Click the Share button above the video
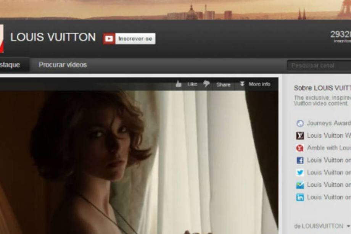The width and height of the screenshot is (351, 234). coord(223,85)
